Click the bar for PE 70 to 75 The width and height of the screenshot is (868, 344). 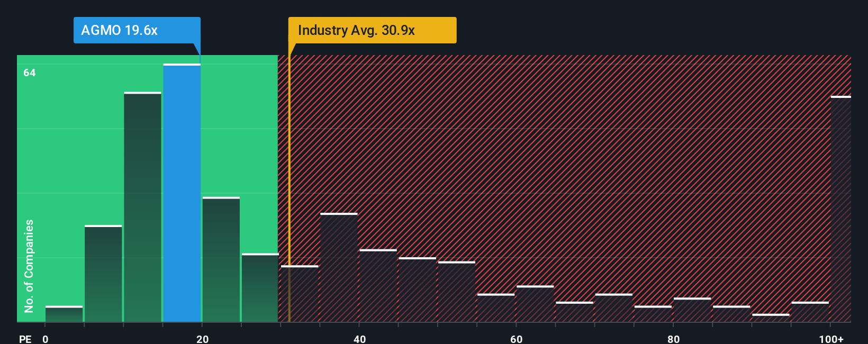(614, 307)
